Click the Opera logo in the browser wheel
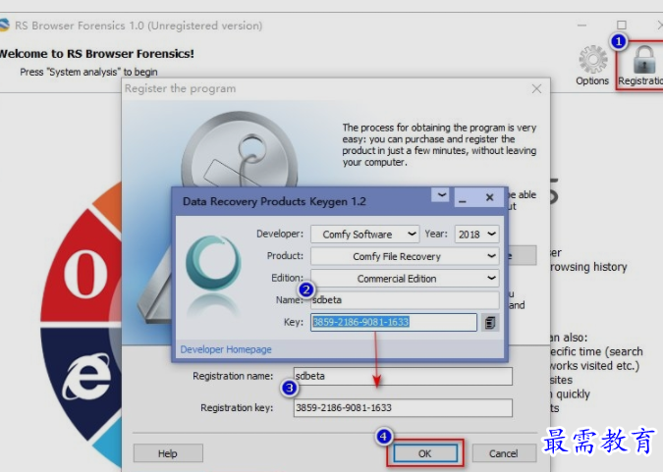The height and width of the screenshot is (472, 663). tap(85, 274)
